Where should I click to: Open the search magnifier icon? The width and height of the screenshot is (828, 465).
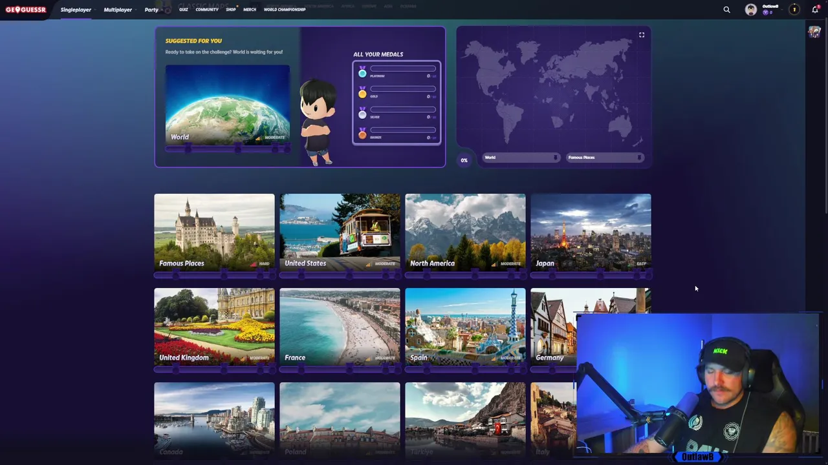(x=726, y=10)
